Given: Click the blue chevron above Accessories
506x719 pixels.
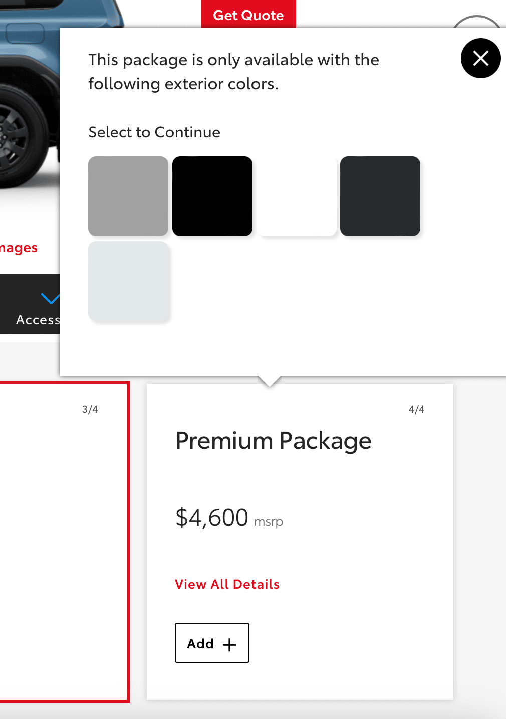Looking at the screenshot, I should (x=50, y=299).
